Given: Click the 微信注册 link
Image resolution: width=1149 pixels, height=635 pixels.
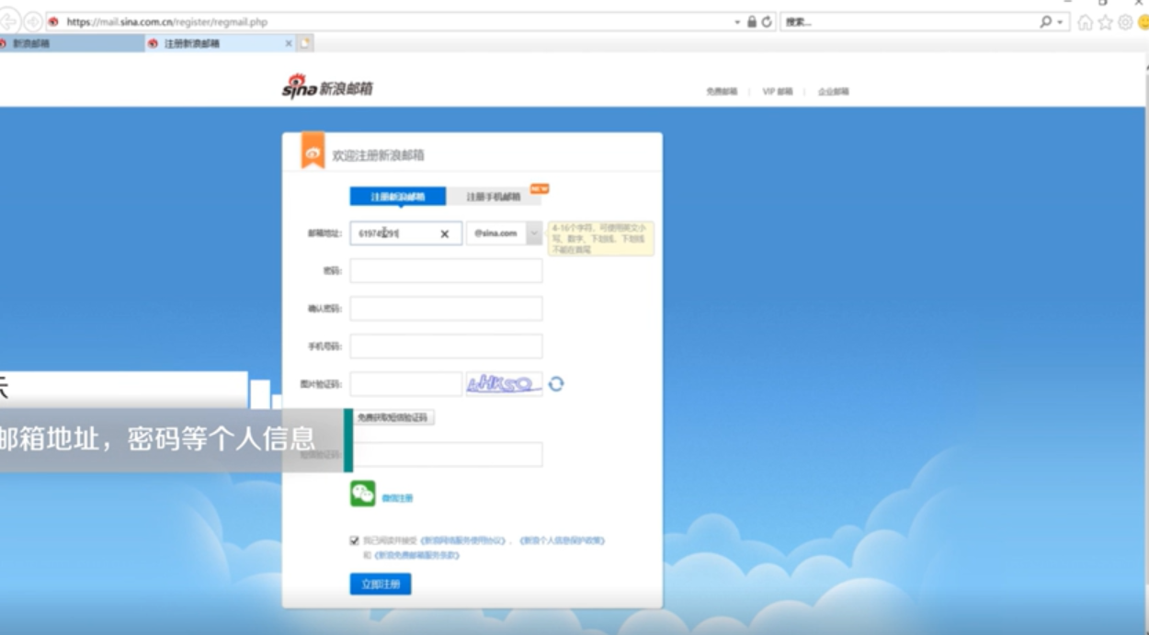Looking at the screenshot, I should tap(398, 498).
